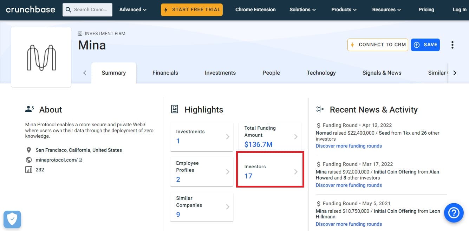469x231 pixels.
Task: Click into the Search Crunchbase field
Action: 87,10
